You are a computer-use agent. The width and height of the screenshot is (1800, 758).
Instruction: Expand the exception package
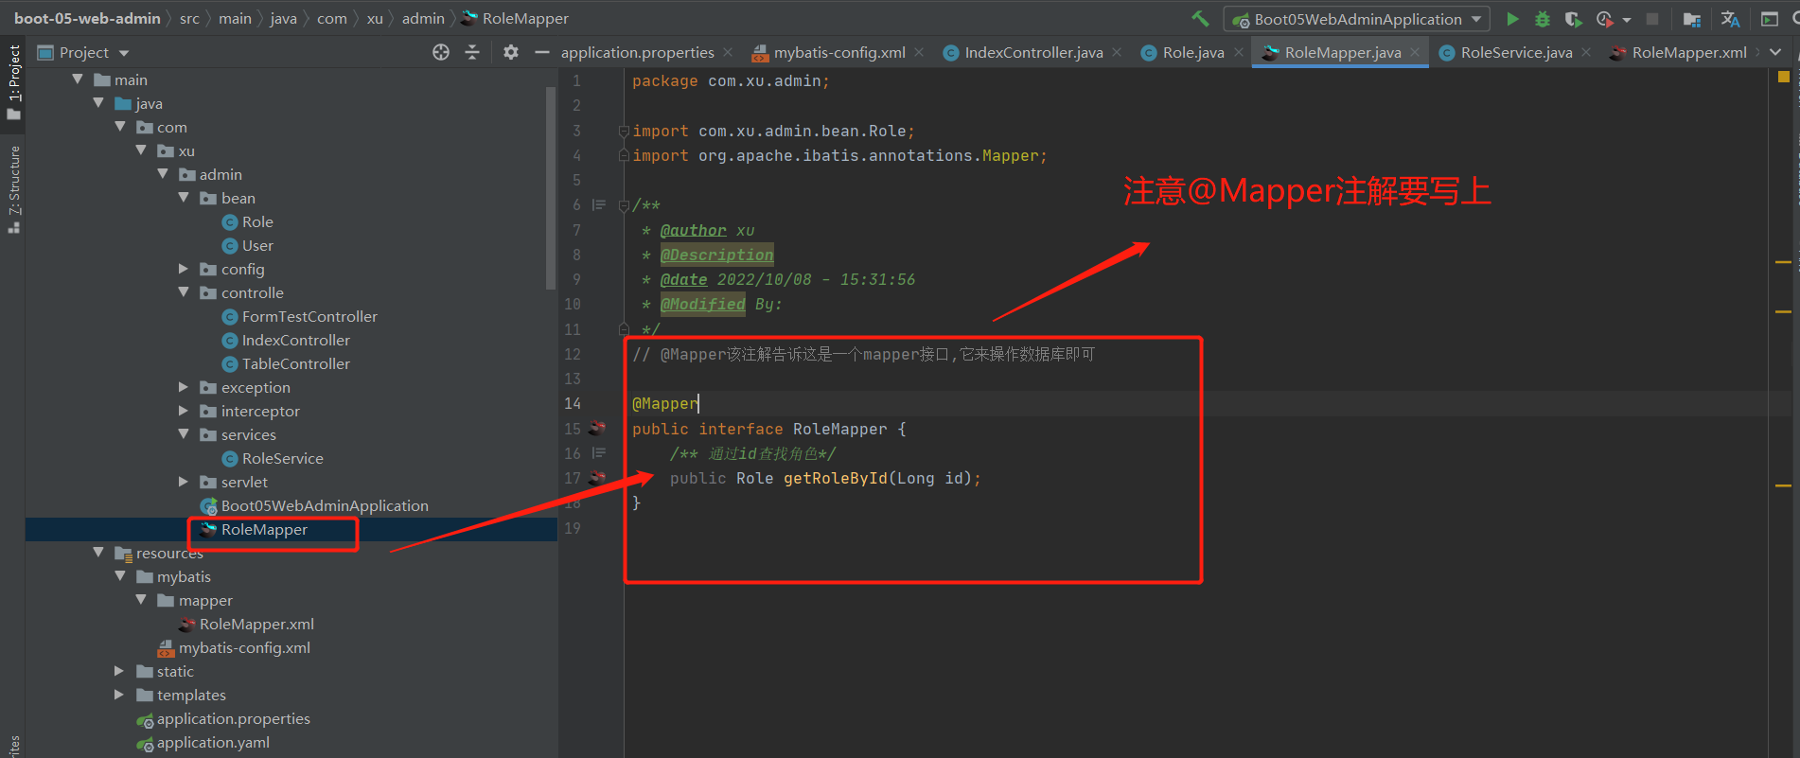point(184,387)
